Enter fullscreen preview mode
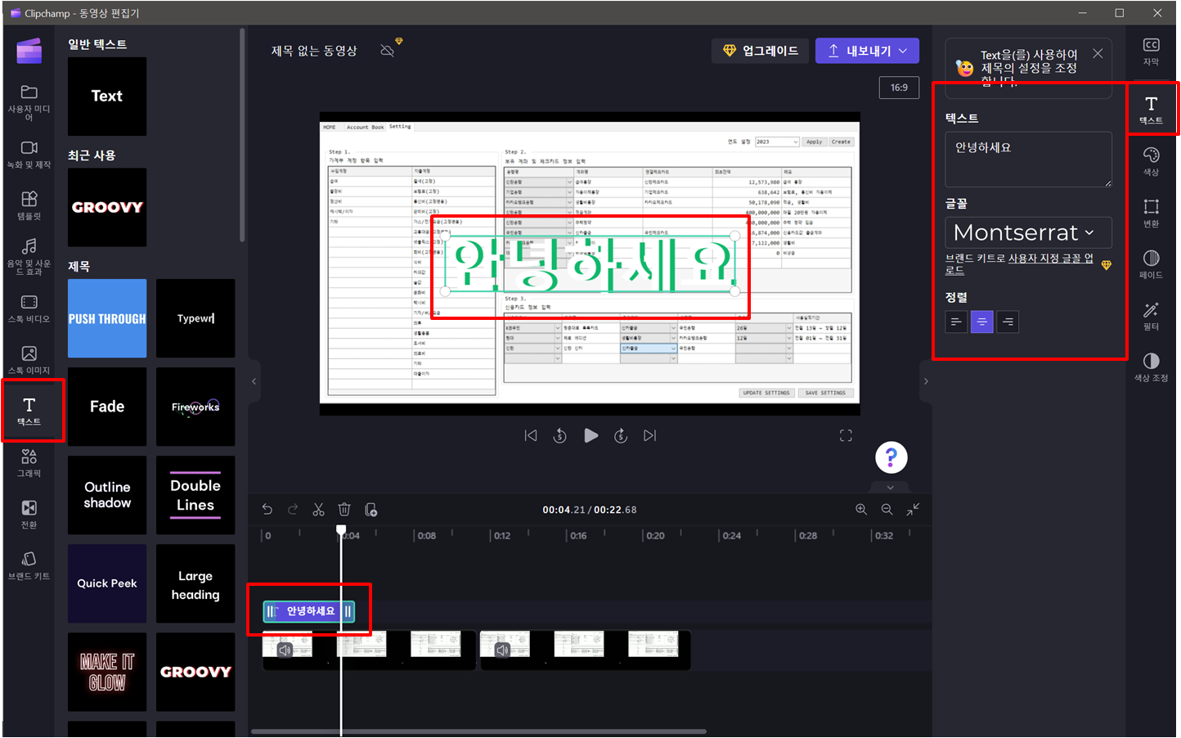The width and height of the screenshot is (1181, 738). click(x=846, y=435)
